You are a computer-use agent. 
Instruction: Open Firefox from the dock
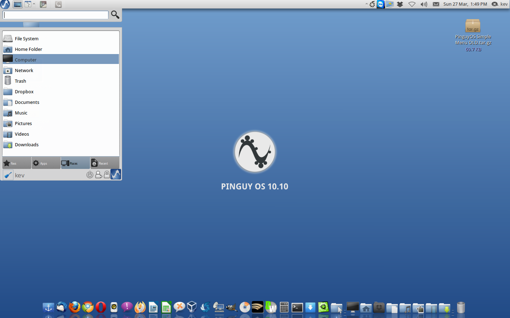(75, 307)
